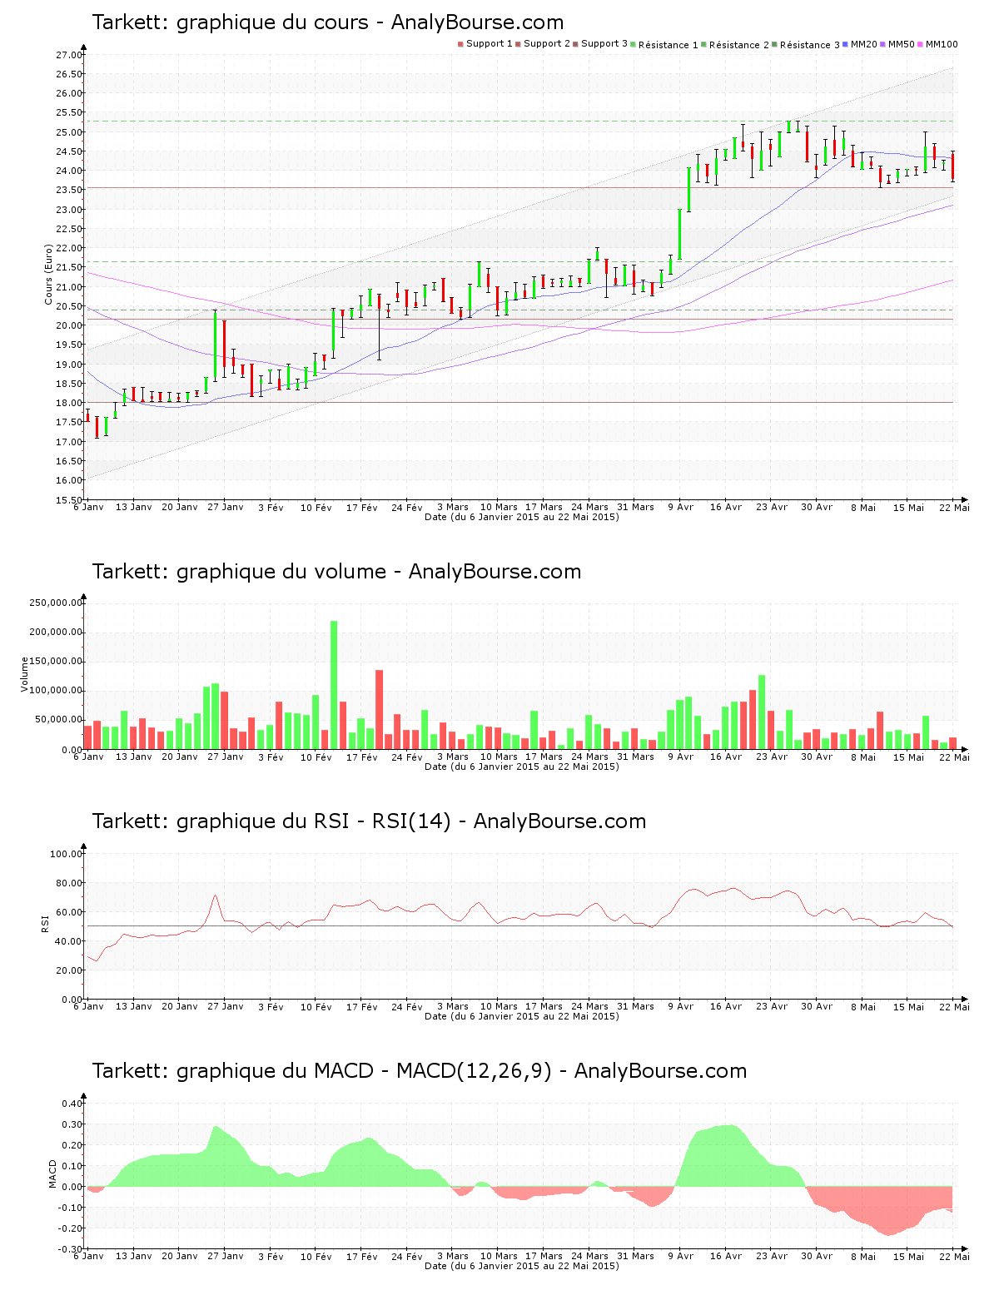Click '8 Mai' date on RSI chart

tap(863, 1006)
